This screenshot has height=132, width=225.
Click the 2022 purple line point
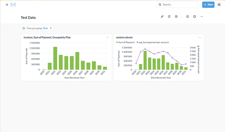pyautogui.click(x=145, y=49)
